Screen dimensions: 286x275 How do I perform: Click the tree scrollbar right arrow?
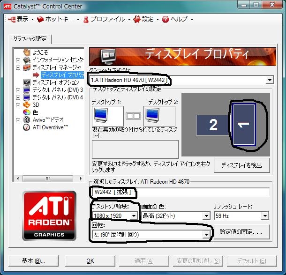coord(81,178)
